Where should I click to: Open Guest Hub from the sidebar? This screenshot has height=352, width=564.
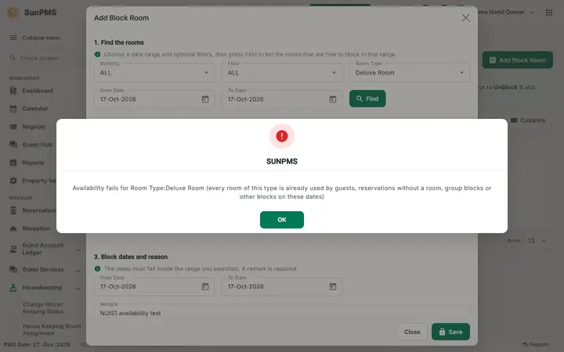37,145
